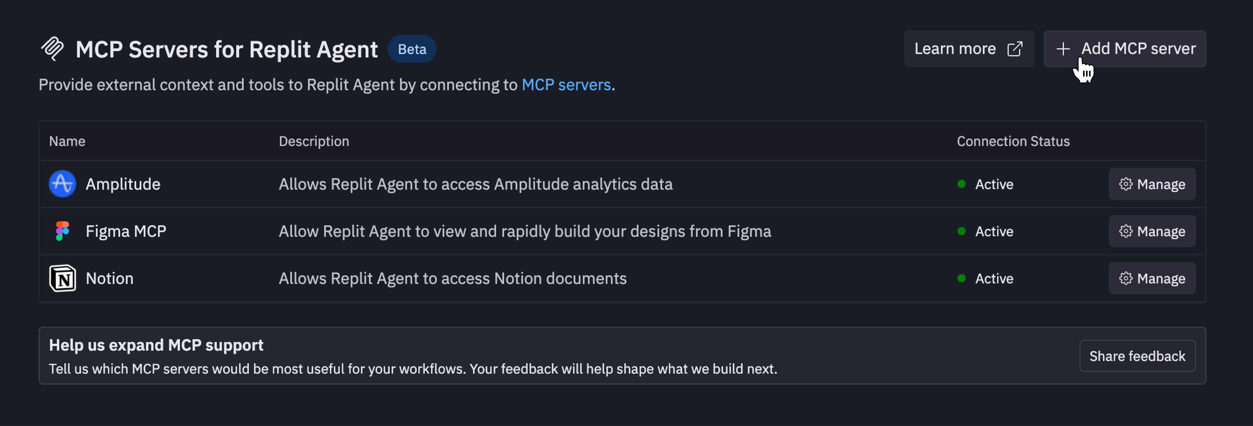The width and height of the screenshot is (1253, 426).
Task: Click the Figma MCP logo
Action: pyautogui.click(x=62, y=231)
